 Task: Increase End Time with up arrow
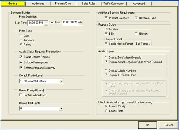[80, 21]
